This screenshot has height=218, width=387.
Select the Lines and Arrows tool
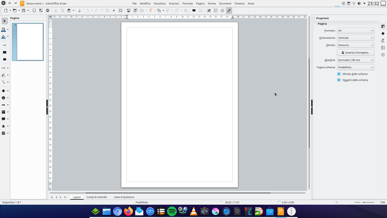point(4,68)
